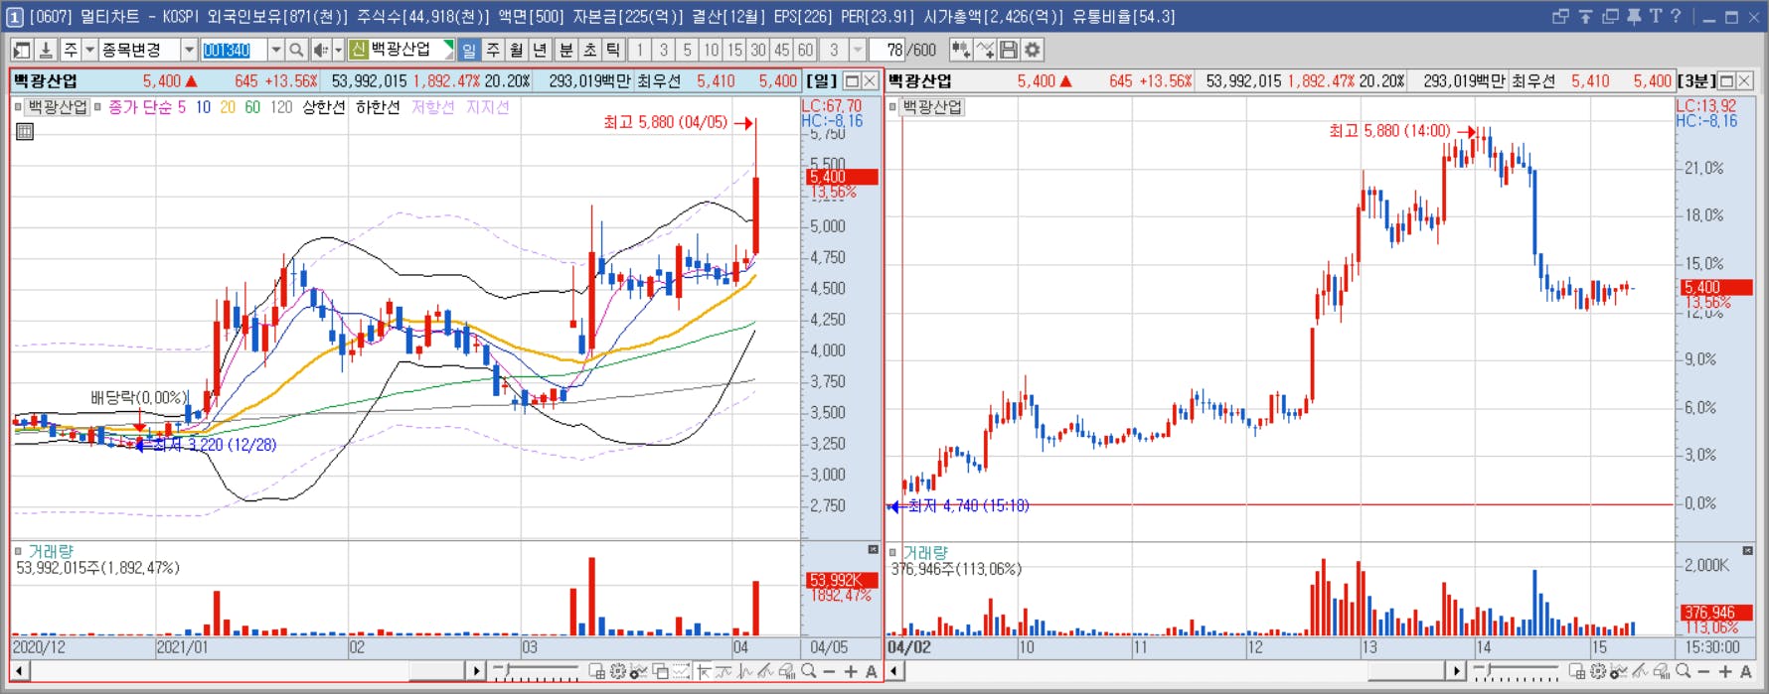This screenshot has height=694, width=1769.
Task: Click the magnifier icon under left chart
Action: point(809,672)
